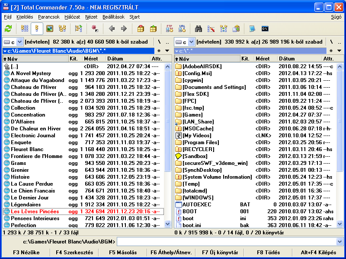346x259 pixels.
Task: Click the right panel scroll up arrow
Action: [340, 66]
